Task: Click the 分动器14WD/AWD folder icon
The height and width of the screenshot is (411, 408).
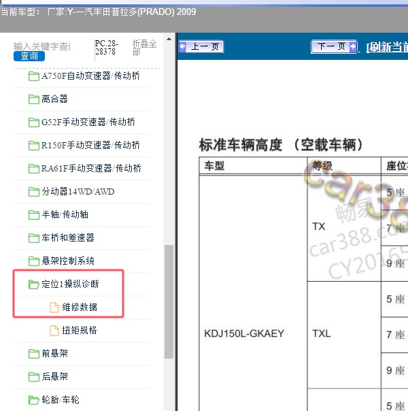Action: (34, 192)
